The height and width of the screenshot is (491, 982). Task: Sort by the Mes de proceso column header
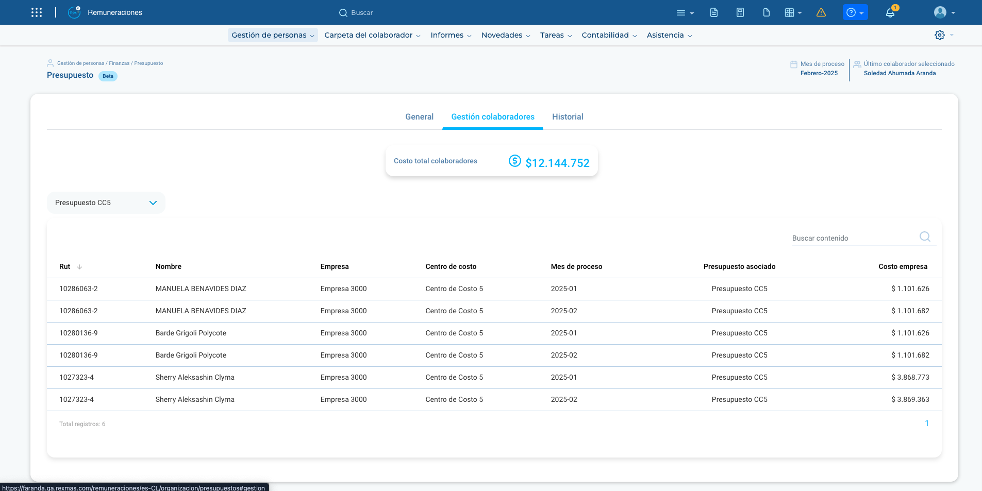click(x=576, y=267)
